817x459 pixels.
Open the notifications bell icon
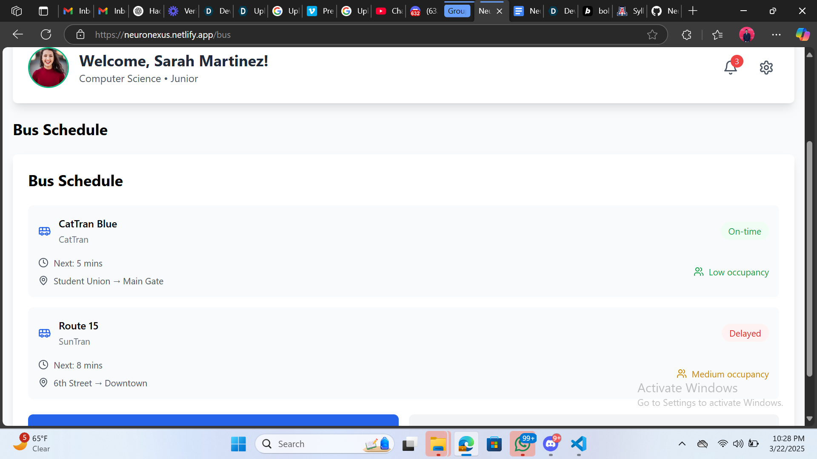coord(731,67)
